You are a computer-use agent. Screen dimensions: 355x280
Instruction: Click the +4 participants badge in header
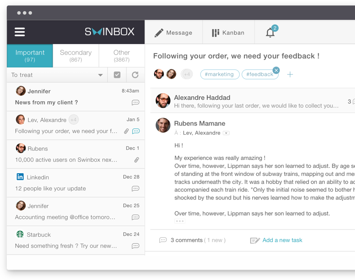point(187,74)
